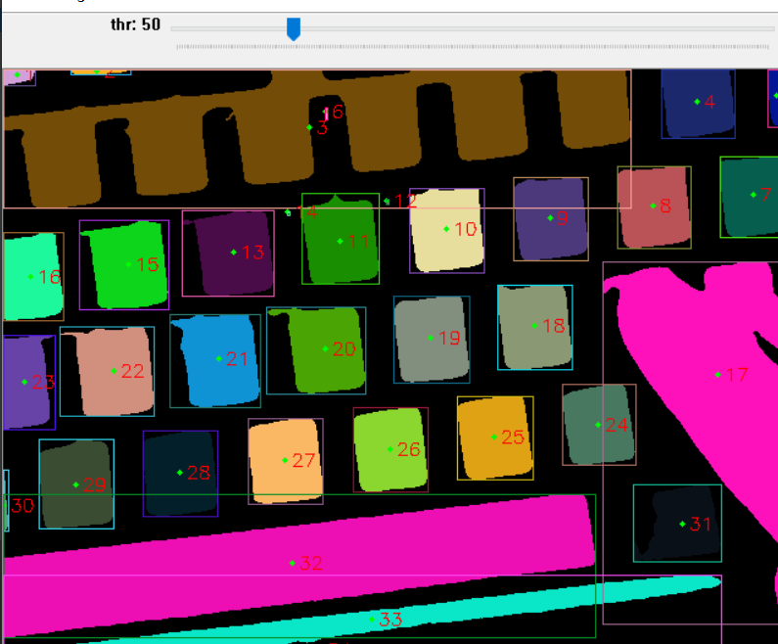Select the dark navy blob labeled 28
Viewport: 778px width, 644px height.
coord(180,474)
